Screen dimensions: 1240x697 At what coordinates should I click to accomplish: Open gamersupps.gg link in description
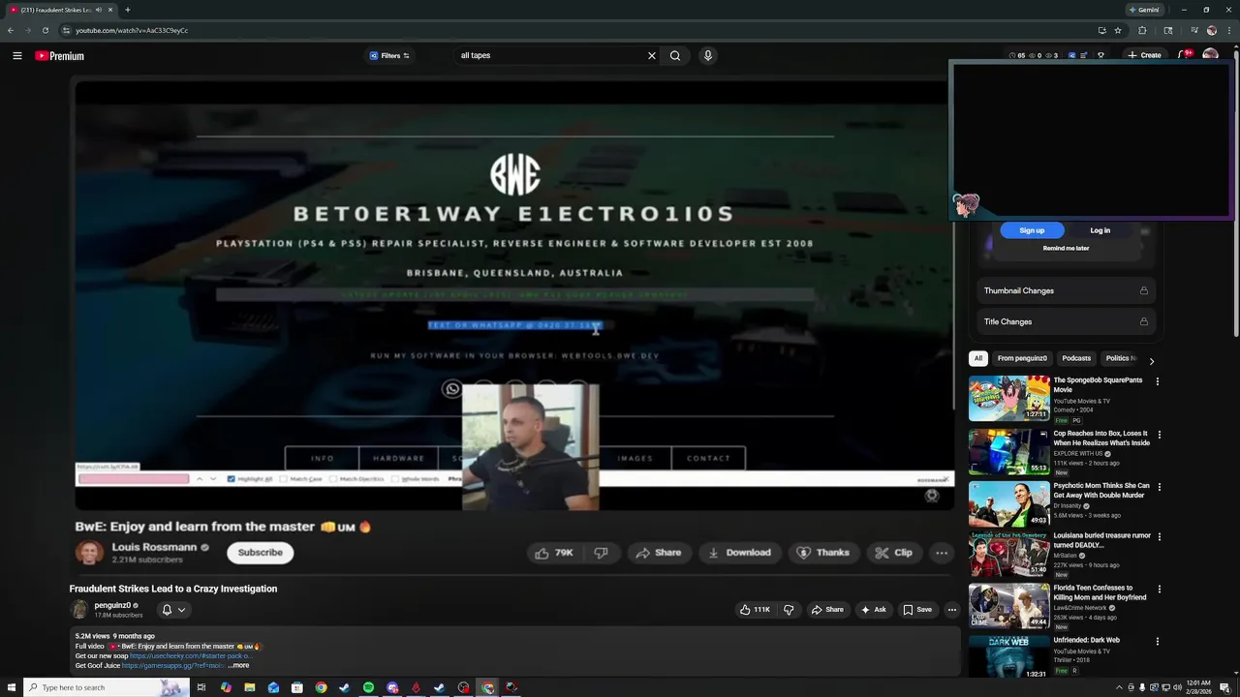[173, 666]
